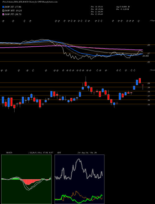Select the 'DOW MT: 18.21' label
The width and height of the screenshot is (155, 204).
[13, 11]
